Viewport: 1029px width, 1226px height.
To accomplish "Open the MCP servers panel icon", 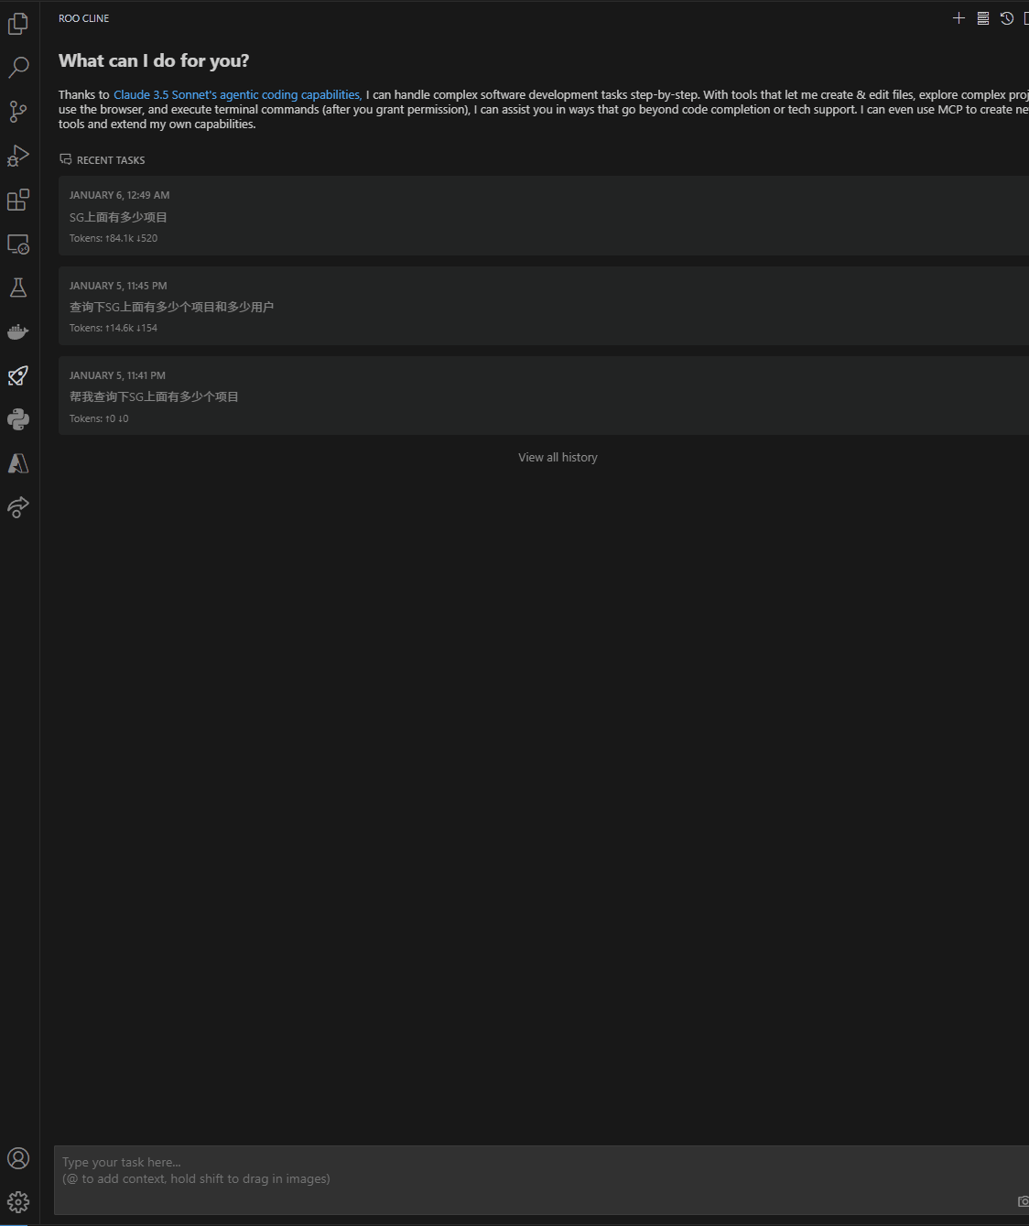I will click(983, 17).
